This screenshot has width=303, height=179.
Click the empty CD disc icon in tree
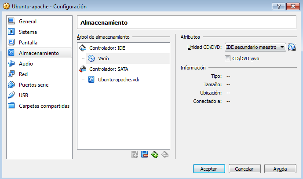[91, 58]
